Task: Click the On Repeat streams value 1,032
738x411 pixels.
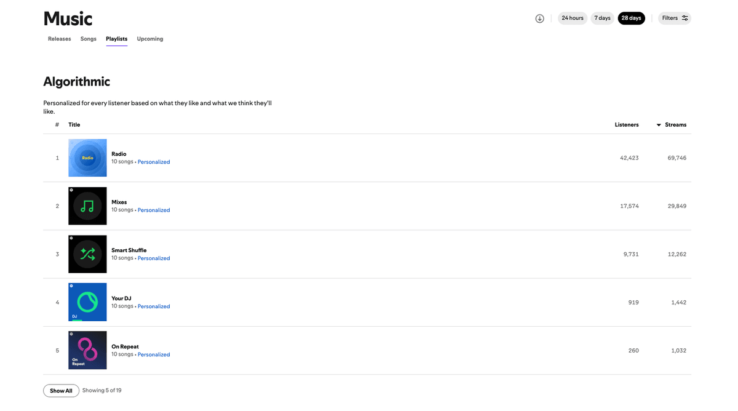Action: 678,350
